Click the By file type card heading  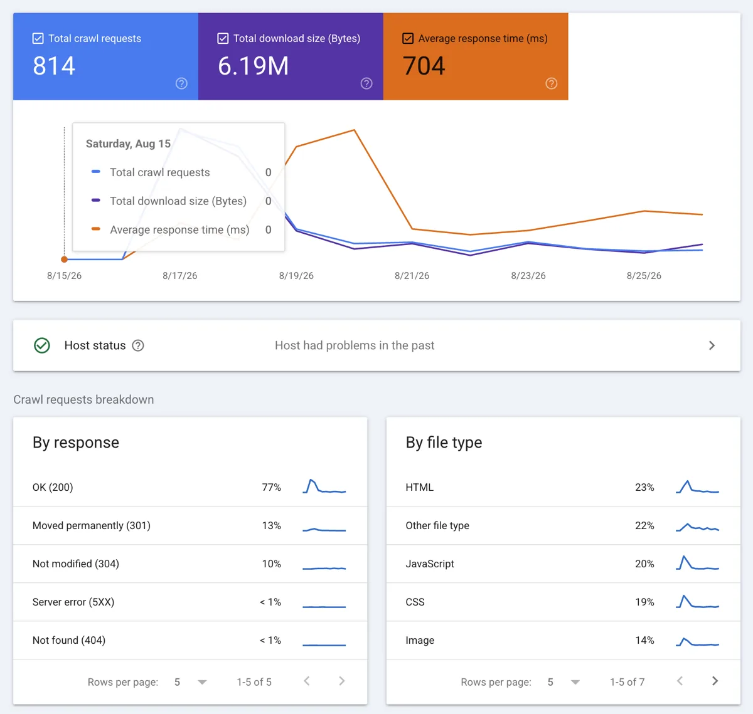(x=444, y=443)
